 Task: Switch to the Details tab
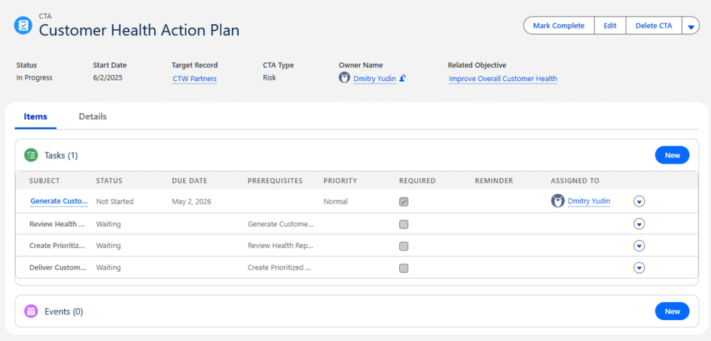92,116
